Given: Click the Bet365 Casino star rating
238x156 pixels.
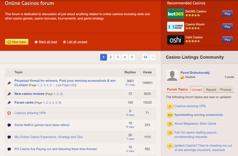Looking at the screenshot, I should (x=192, y=15).
